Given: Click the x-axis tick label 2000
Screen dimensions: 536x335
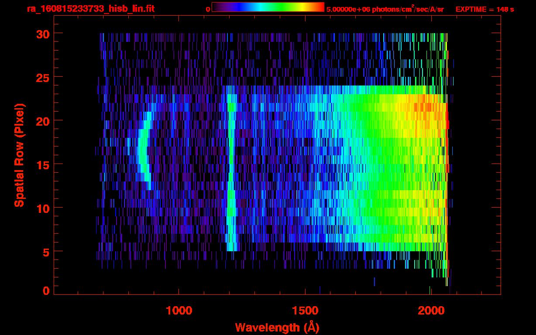Looking at the screenshot, I should 430,310.
